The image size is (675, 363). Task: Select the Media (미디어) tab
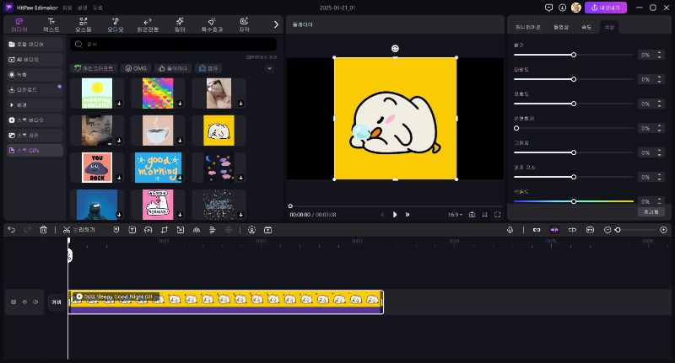(x=19, y=25)
